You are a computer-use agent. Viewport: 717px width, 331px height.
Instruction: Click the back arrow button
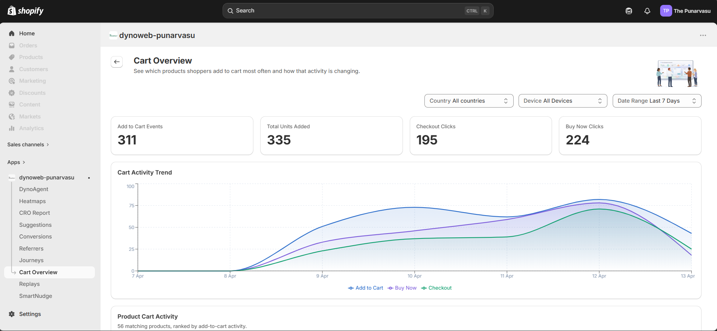117,62
